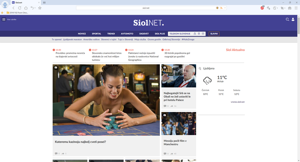Viewport: 300px width, 162px height.
Task: Open dropdown arrow beside screenshot icon
Action: click(x=285, y=8)
